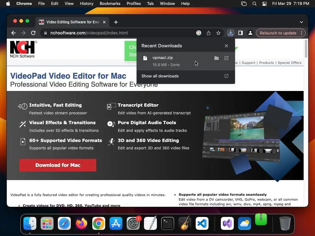The height and width of the screenshot is (236, 315).
Task: Open the Chrome side panel
Action: [241, 33]
